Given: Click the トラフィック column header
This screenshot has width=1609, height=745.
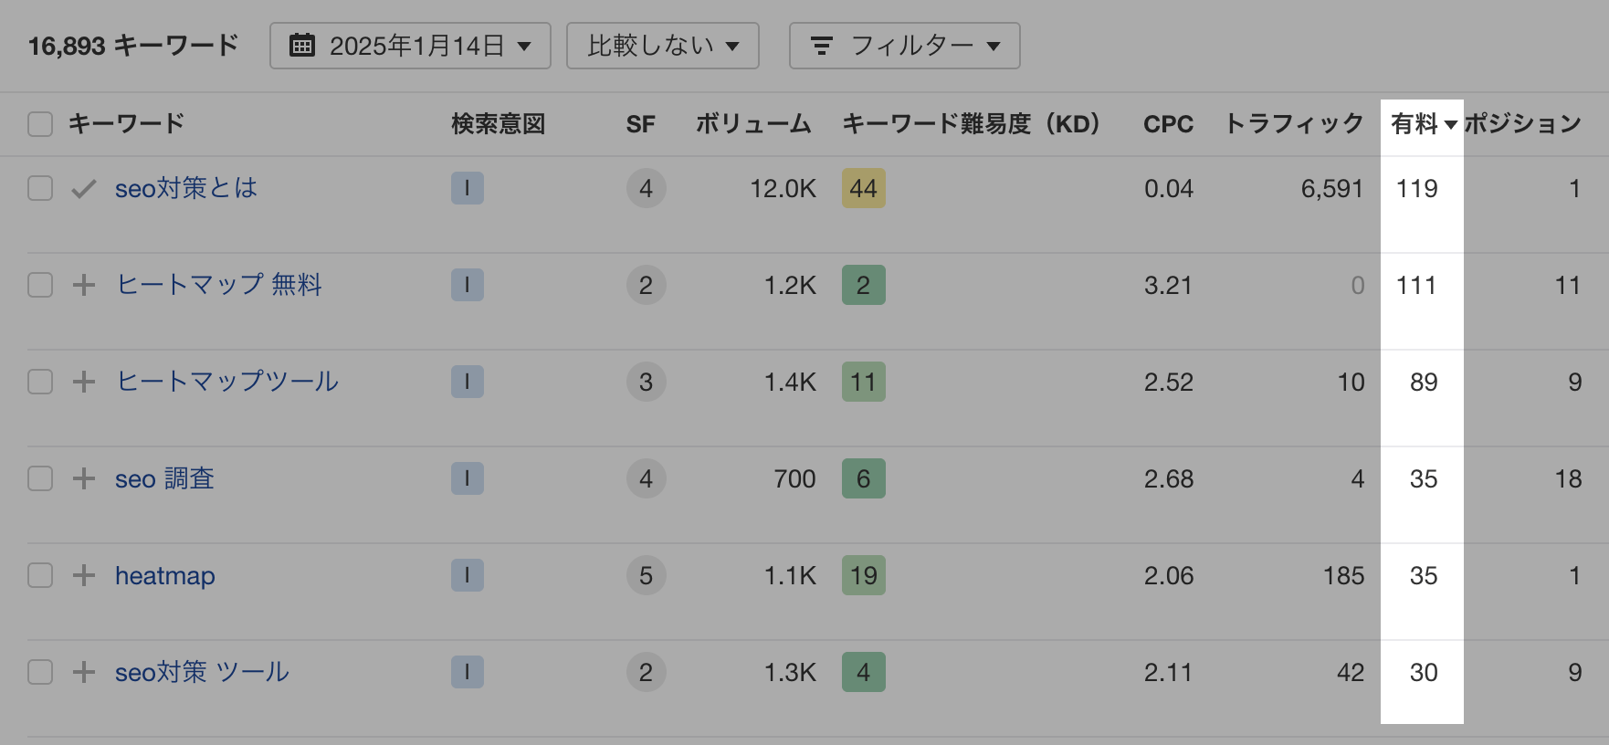Looking at the screenshot, I should point(1293,124).
